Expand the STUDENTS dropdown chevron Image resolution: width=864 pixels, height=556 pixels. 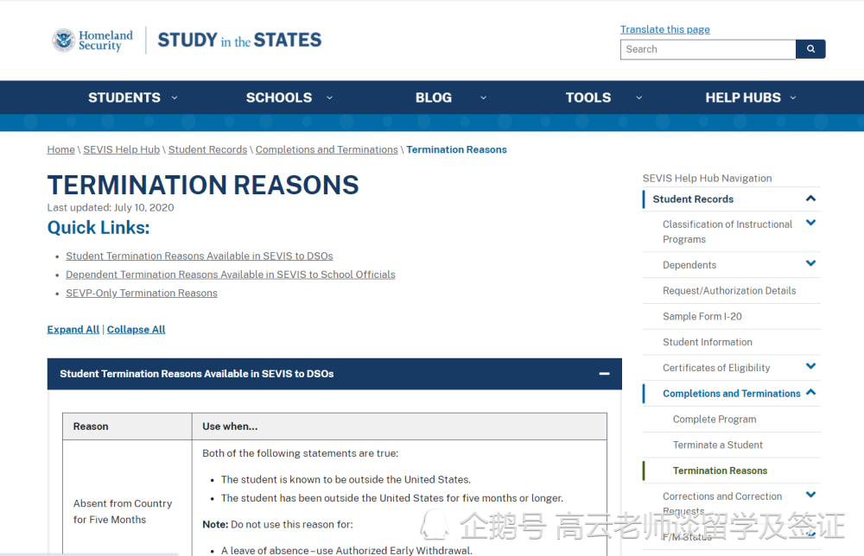pos(175,98)
